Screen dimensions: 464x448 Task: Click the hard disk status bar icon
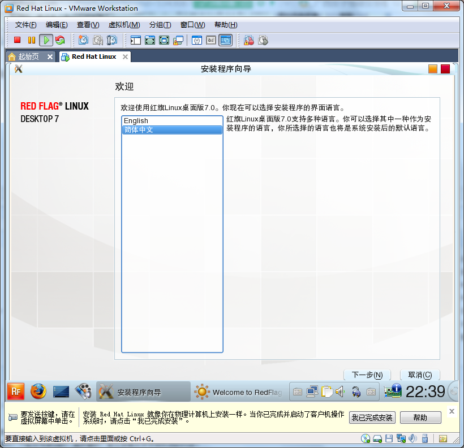click(x=377, y=438)
